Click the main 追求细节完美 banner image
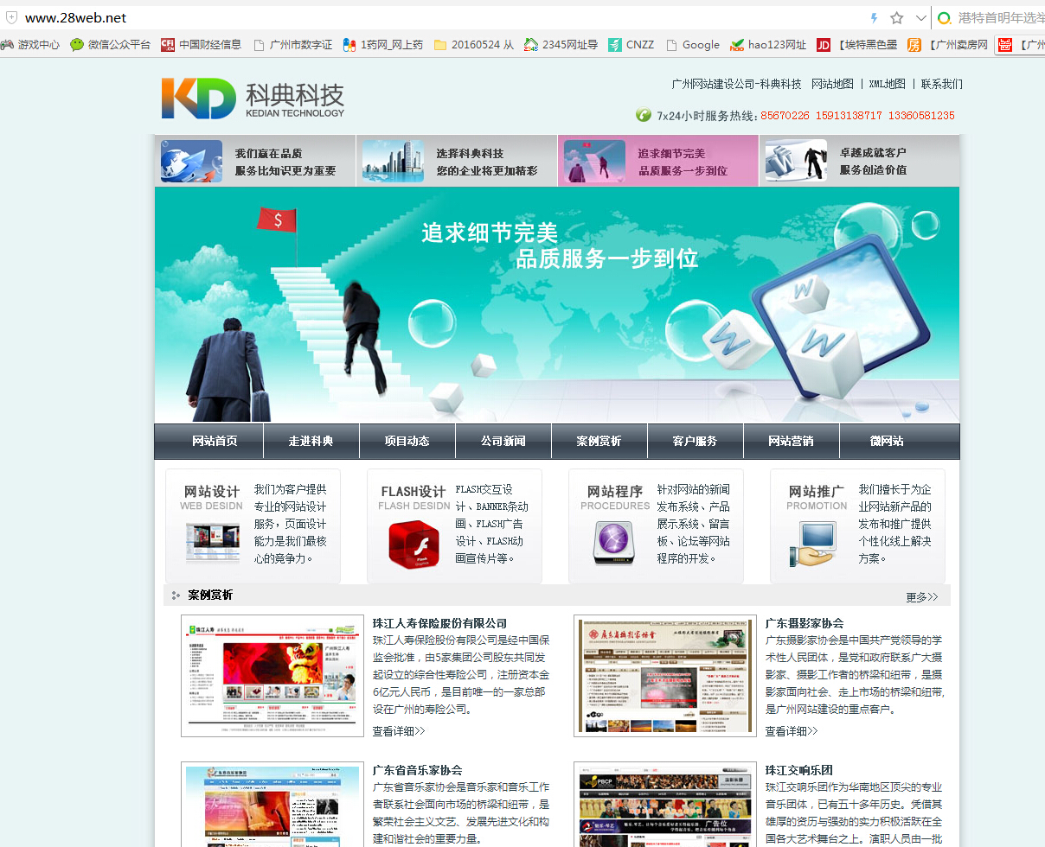 pyautogui.click(x=557, y=304)
